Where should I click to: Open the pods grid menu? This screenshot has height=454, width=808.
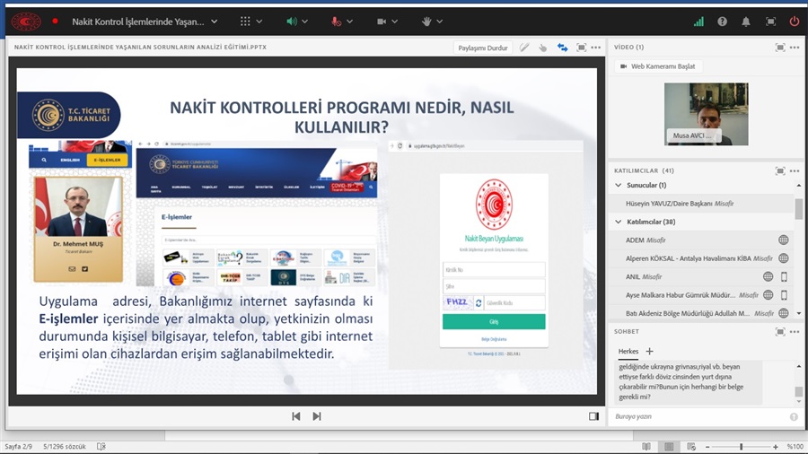pos(246,21)
